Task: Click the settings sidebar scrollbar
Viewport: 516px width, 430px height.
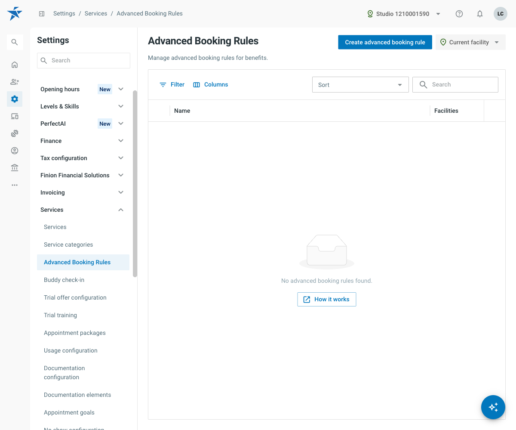Action: tap(135, 183)
